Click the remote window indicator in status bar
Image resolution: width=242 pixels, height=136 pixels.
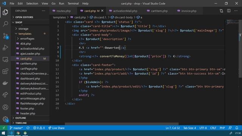4,128
